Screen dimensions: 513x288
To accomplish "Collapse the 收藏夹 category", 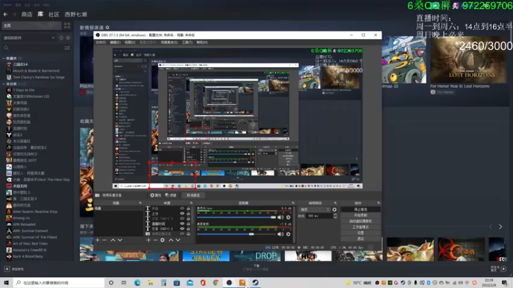I will (x=4, y=58).
